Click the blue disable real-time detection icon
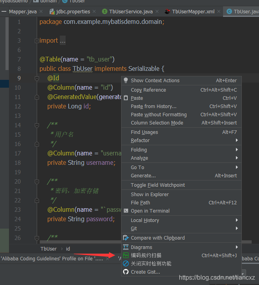This screenshot has width=259, height=285. click(x=126, y=263)
